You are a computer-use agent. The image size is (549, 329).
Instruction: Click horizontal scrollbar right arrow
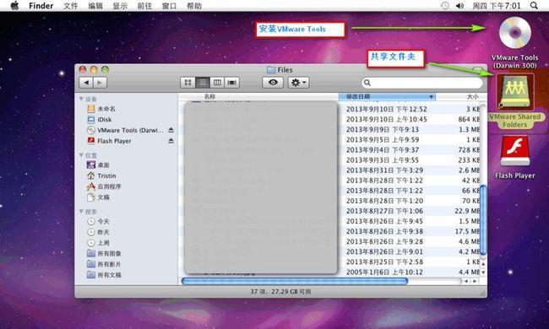coord(475,281)
